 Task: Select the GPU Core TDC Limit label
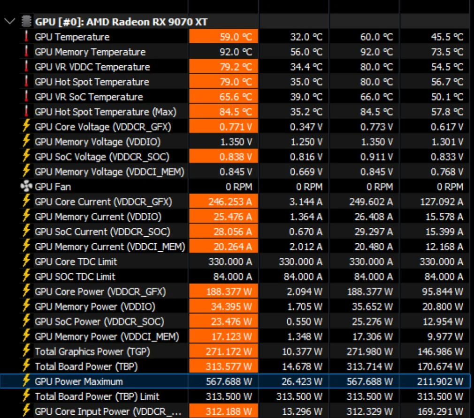(76, 262)
